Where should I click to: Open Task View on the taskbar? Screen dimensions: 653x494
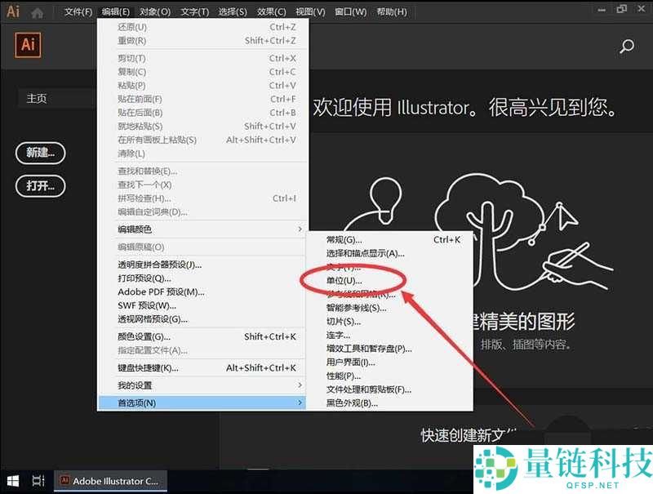pos(38,481)
